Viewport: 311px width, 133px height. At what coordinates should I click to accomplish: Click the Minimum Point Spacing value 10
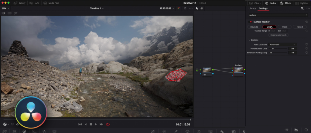click(292, 53)
